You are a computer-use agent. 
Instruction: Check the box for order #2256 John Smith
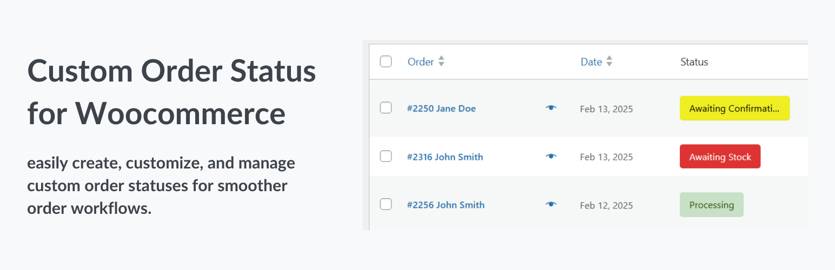pos(386,204)
